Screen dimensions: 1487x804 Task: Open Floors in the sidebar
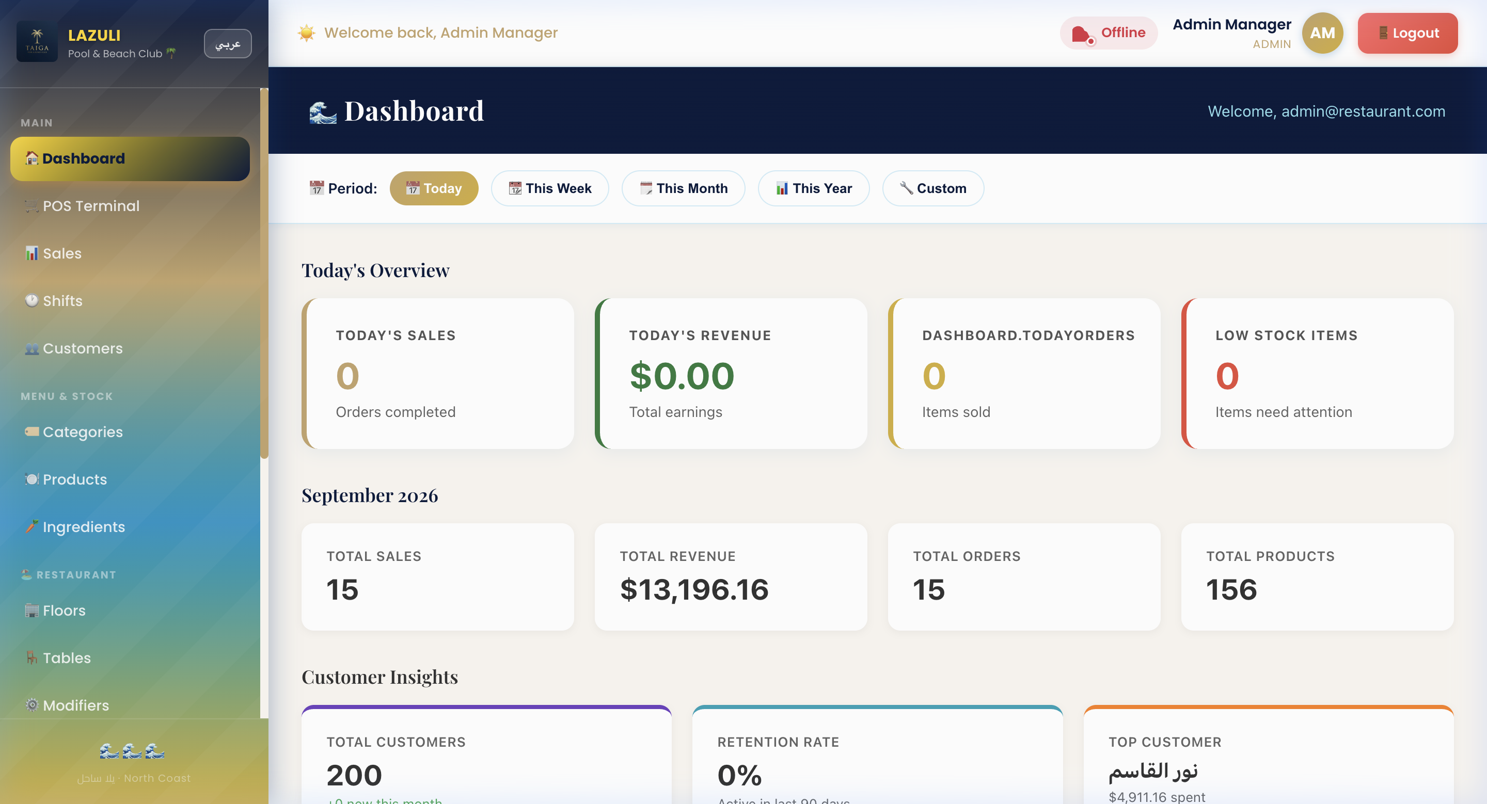(130, 610)
